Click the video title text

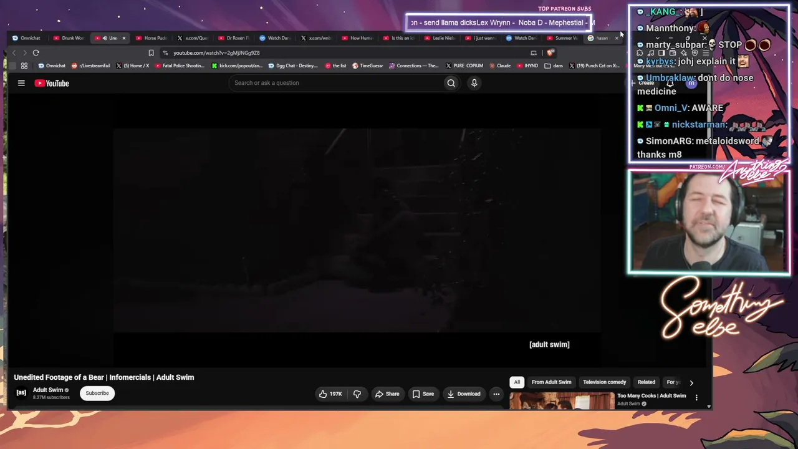(x=104, y=377)
